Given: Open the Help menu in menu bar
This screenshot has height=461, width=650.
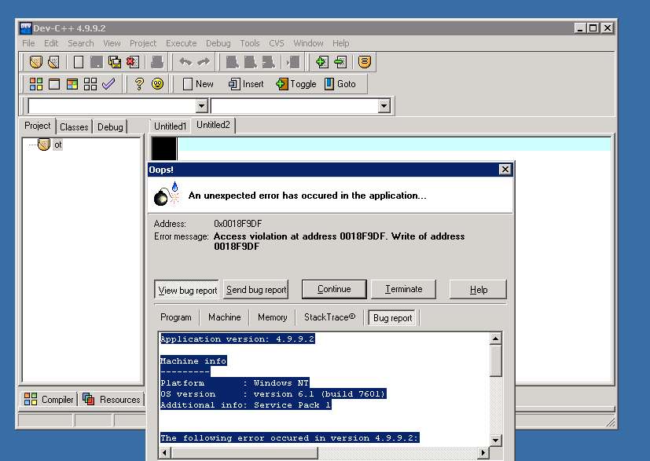Looking at the screenshot, I should [x=341, y=43].
